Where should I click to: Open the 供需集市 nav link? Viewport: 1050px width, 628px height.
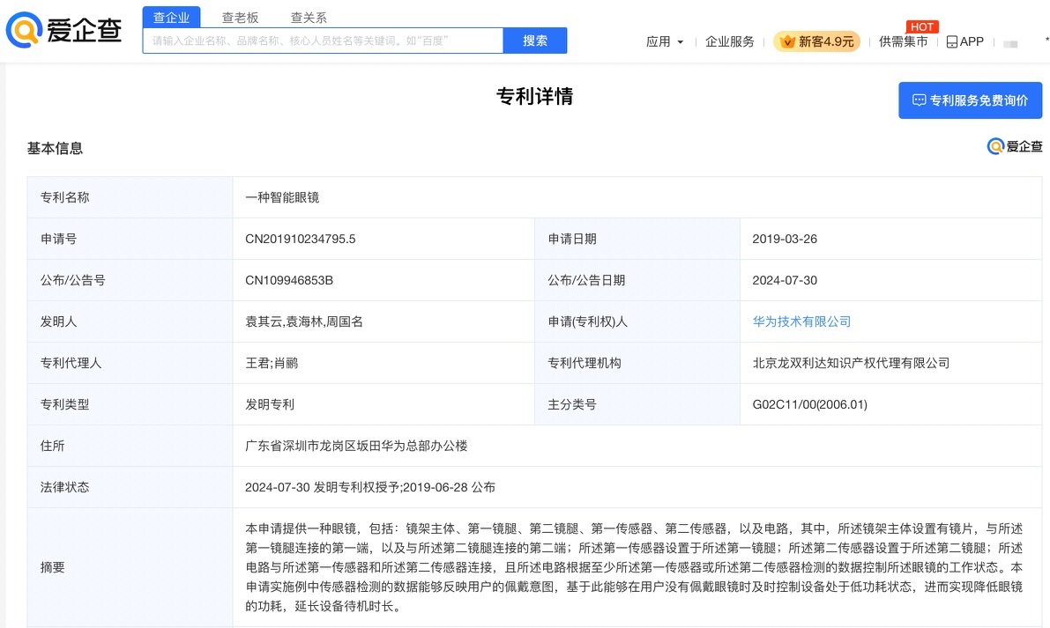(903, 41)
